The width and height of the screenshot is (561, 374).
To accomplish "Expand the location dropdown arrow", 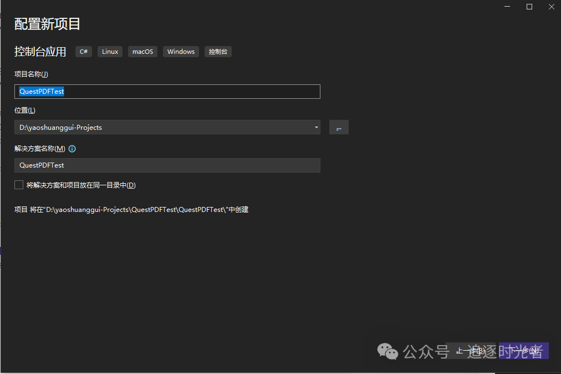I will click(x=316, y=128).
